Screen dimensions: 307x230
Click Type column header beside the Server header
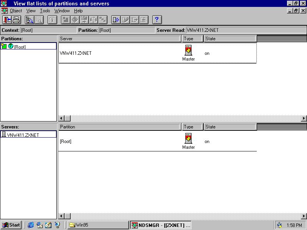coord(193,39)
